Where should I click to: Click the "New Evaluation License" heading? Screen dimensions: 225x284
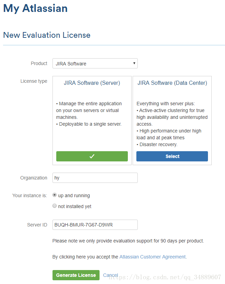coord(47,35)
